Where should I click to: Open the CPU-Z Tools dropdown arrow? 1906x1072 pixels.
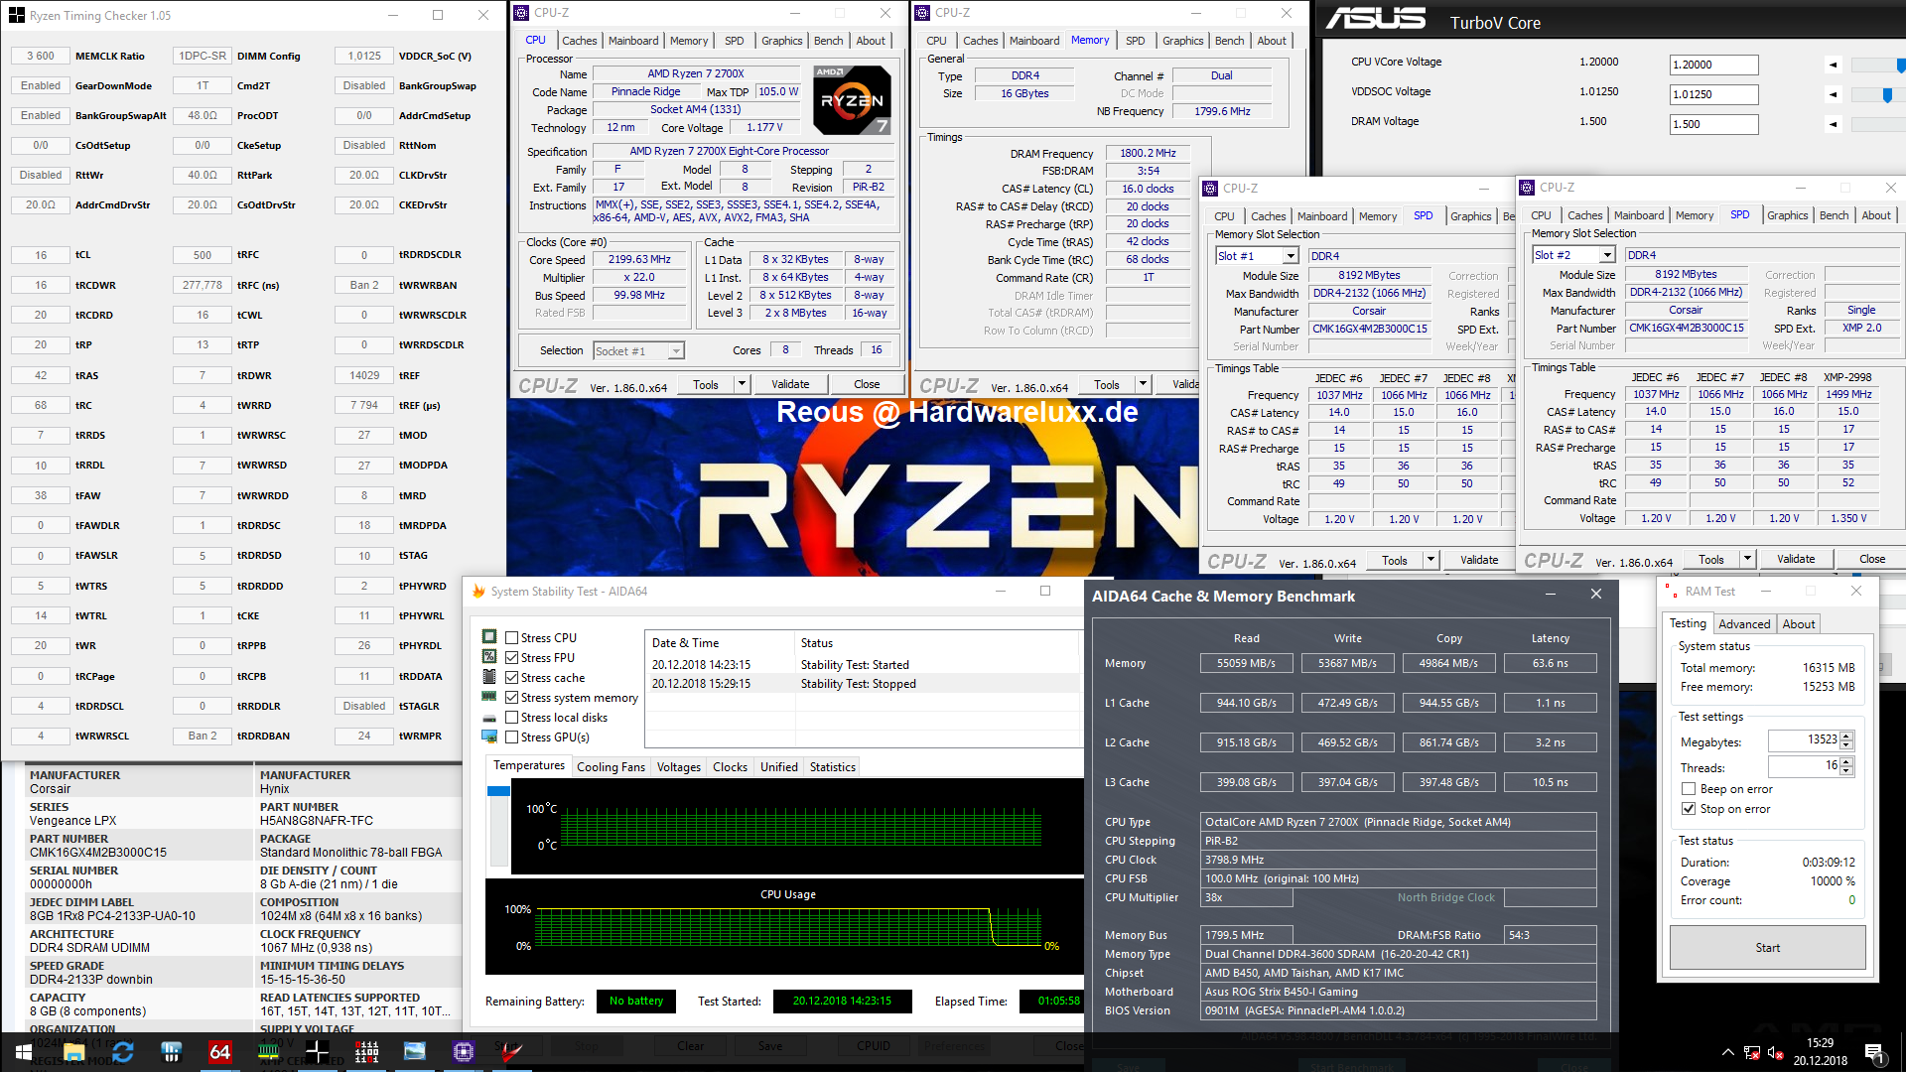click(742, 384)
